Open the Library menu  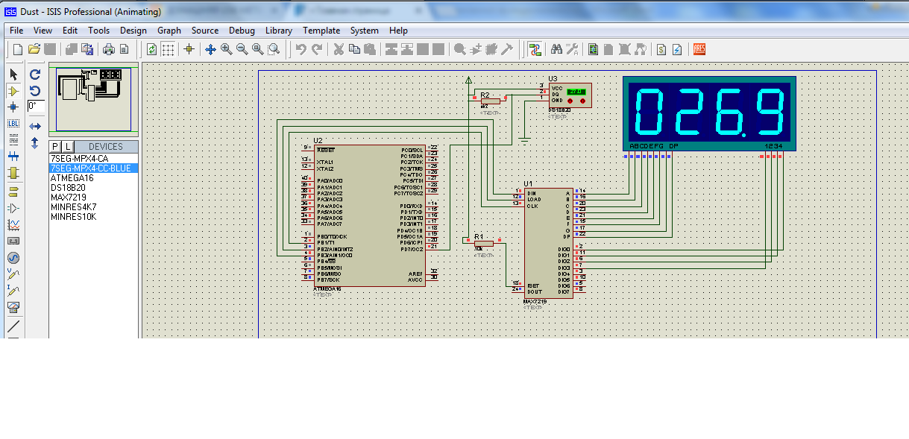click(278, 31)
